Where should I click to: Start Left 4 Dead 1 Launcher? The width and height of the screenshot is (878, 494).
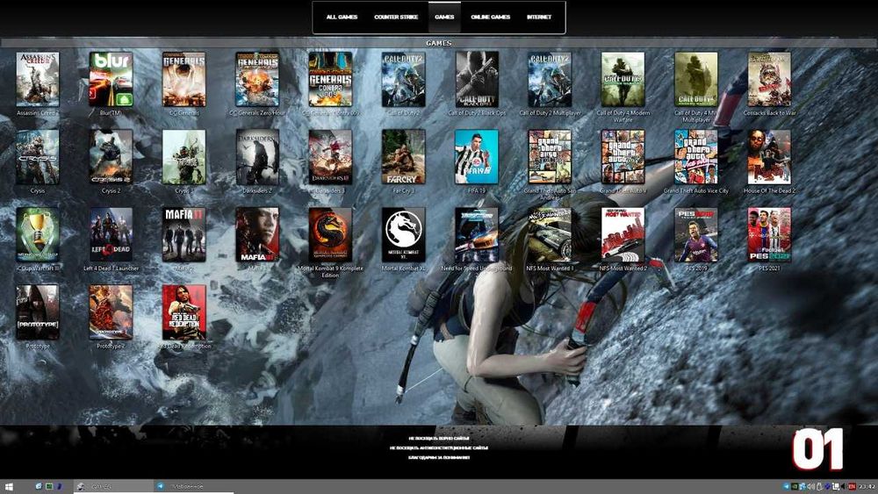point(111,235)
